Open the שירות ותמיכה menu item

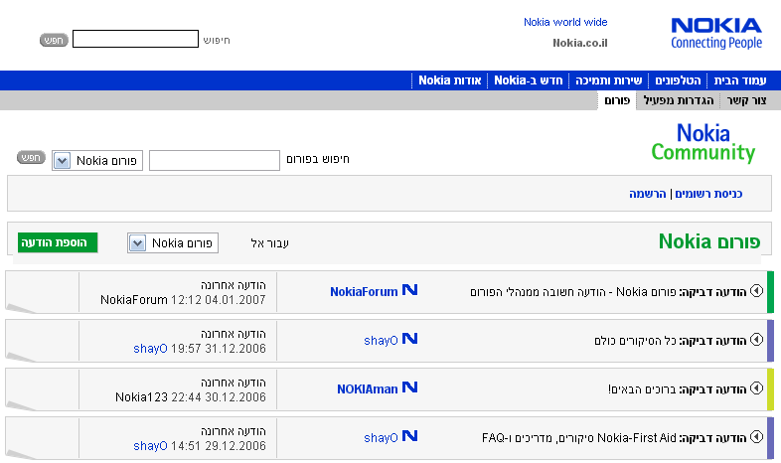click(x=609, y=80)
